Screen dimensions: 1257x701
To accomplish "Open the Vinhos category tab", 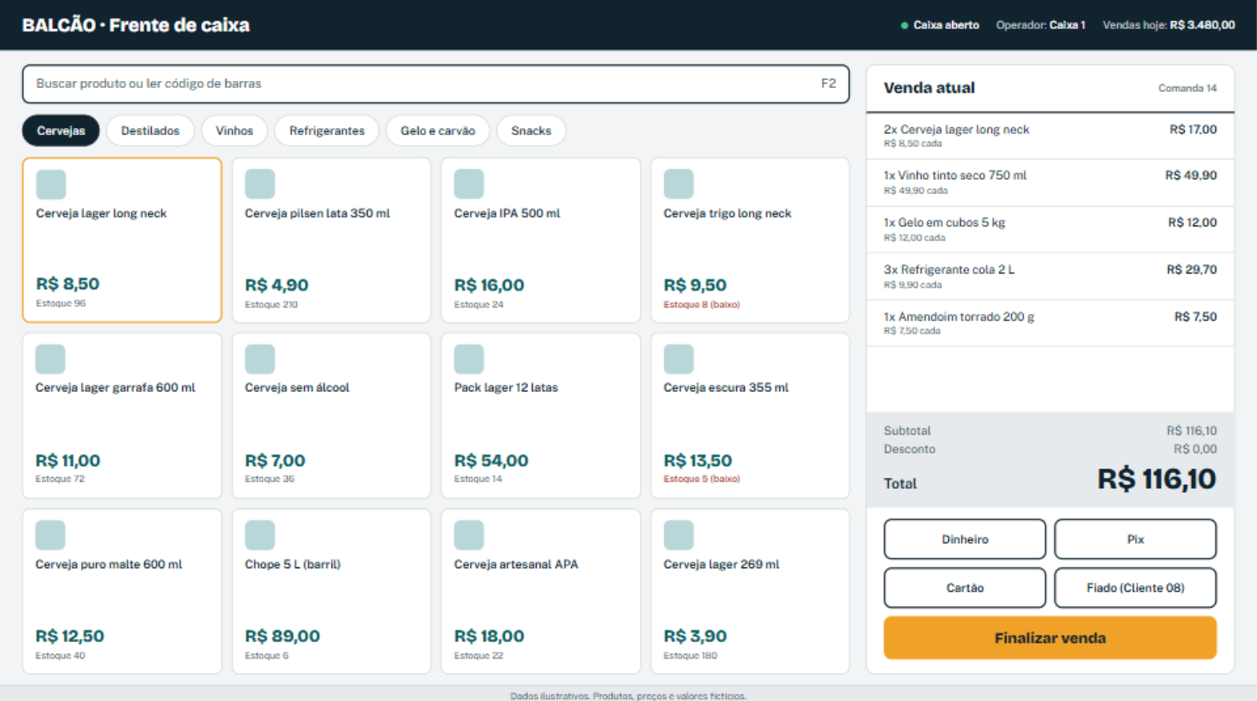I will 234,130.
